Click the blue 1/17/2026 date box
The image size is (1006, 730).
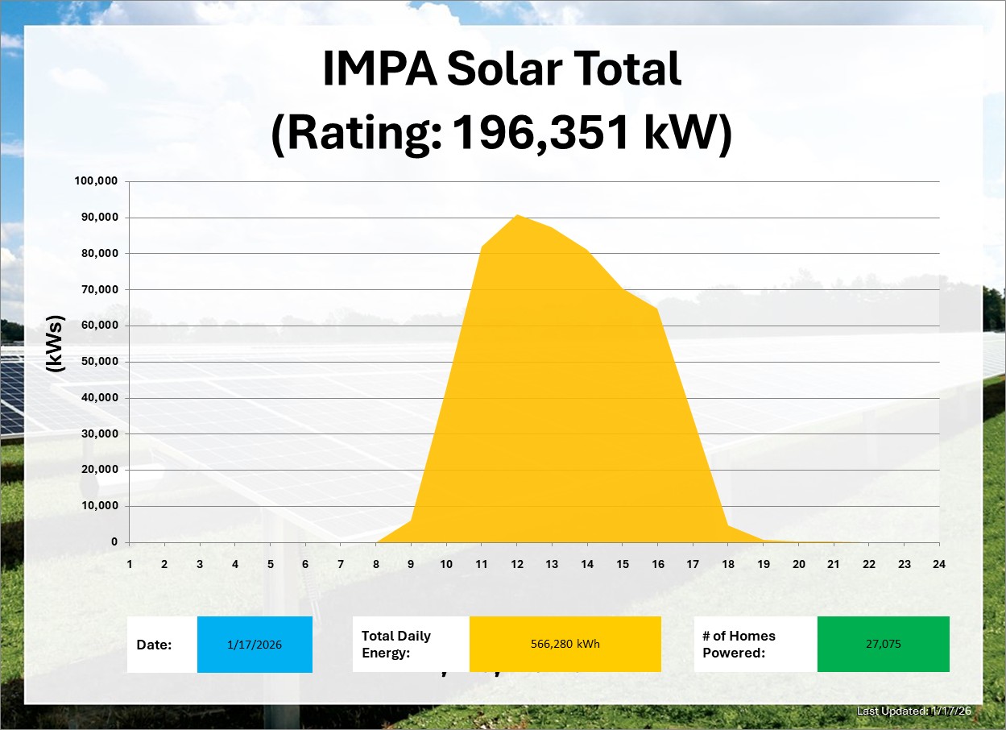pyautogui.click(x=255, y=645)
